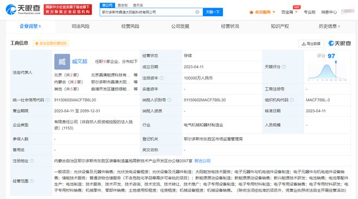Open the info icon beside 经营范围
This screenshot has height=199, width=358.
[x=32, y=181]
